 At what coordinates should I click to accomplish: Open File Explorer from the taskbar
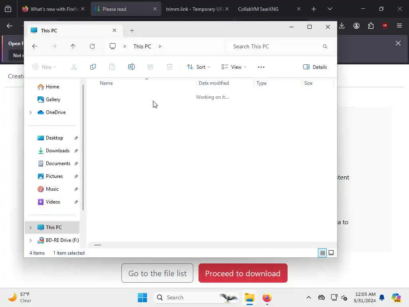click(249, 297)
